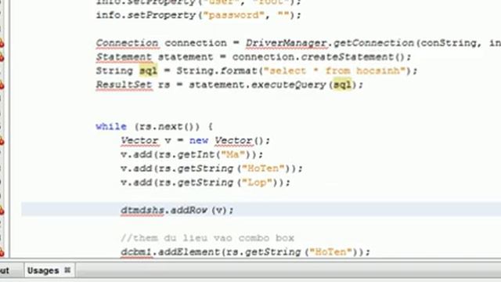501x282 pixels.
Task: Click the comment "//them du lieu vao combo box"
Action: [x=207, y=238]
